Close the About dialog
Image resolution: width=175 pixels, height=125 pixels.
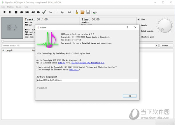pyautogui.click(x=135, y=28)
